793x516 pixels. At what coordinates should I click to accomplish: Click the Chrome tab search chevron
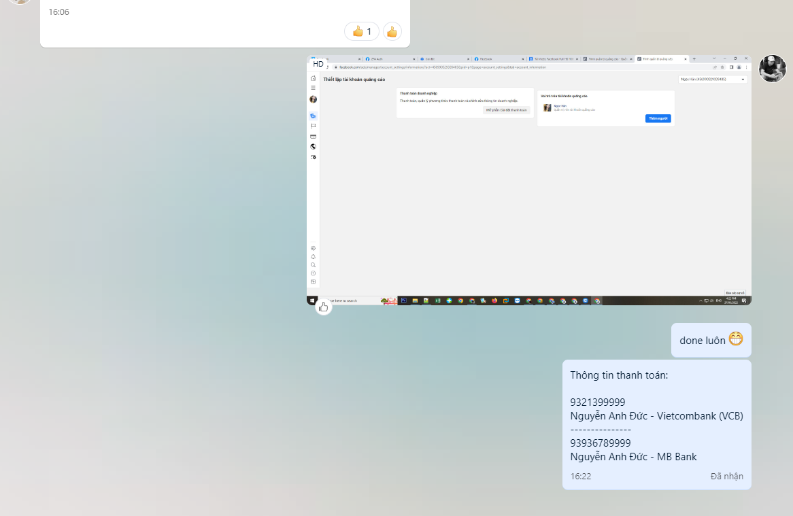point(713,58)
